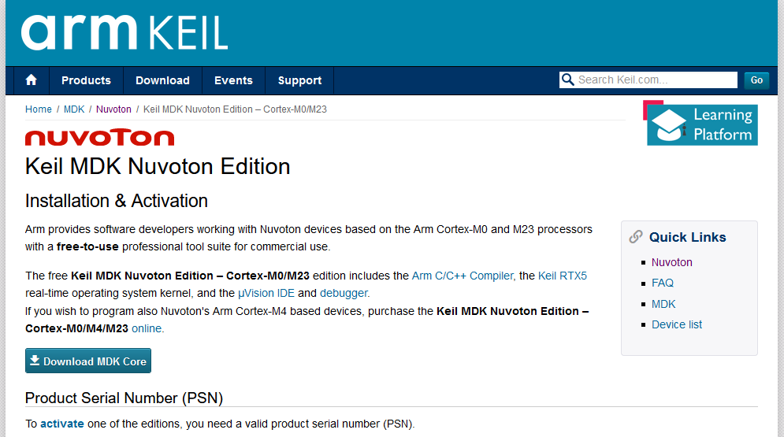
Task: Go to Home breadcrumb link
Action: coord(39,109)
